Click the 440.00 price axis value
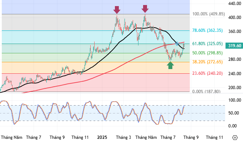Viewport: 243px width, 141px height. point(235,4)
